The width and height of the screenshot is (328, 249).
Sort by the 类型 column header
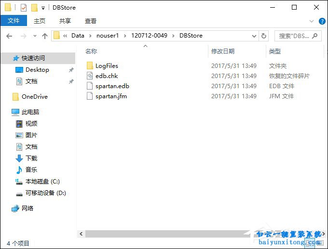[x=274, y=51]
